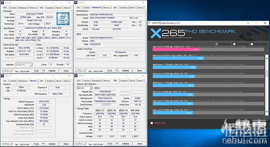This screenshot has height=147, width=270.
Task: Select the STOCK CLOCK radio button
Action: [x=234, y=44]
